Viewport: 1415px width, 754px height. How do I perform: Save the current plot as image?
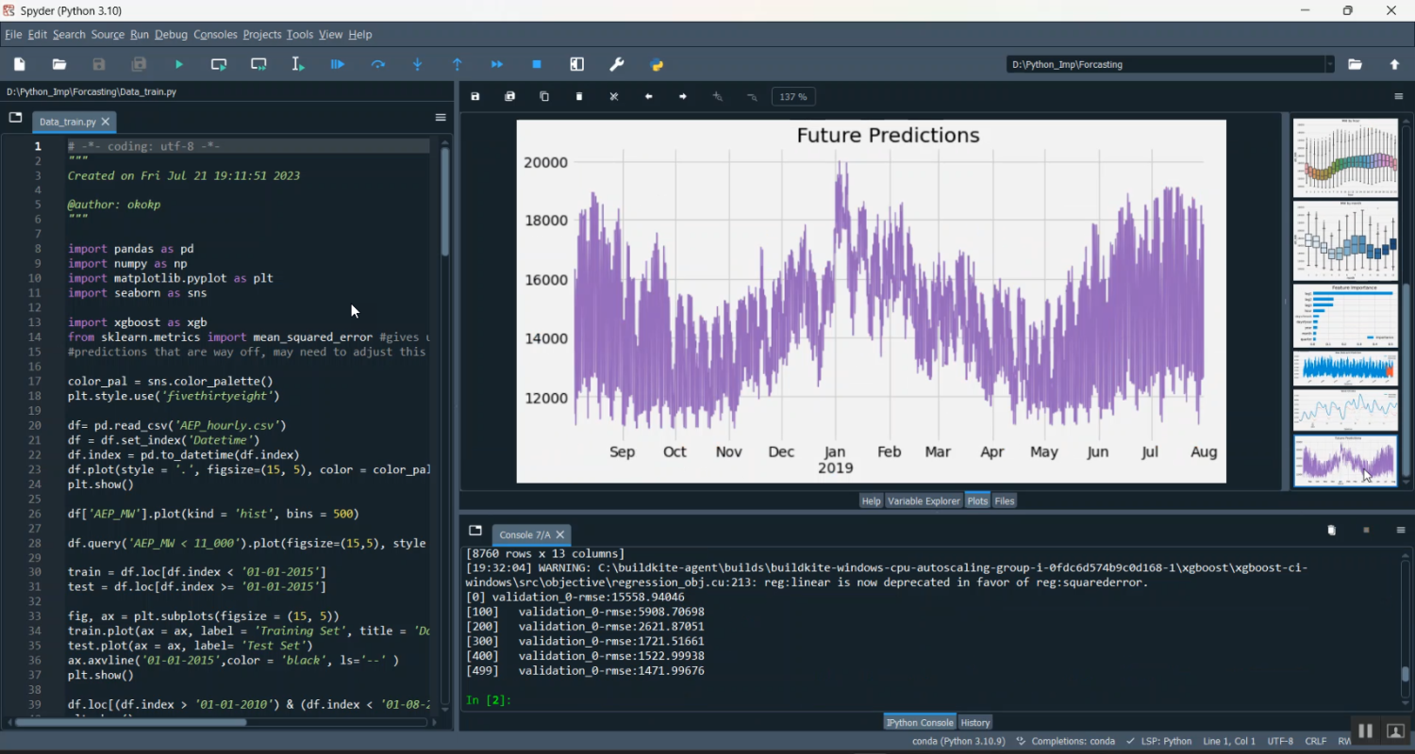[x=475, y=96]
